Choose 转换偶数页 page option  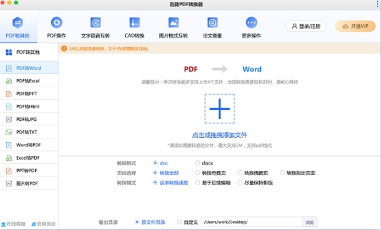240,173
